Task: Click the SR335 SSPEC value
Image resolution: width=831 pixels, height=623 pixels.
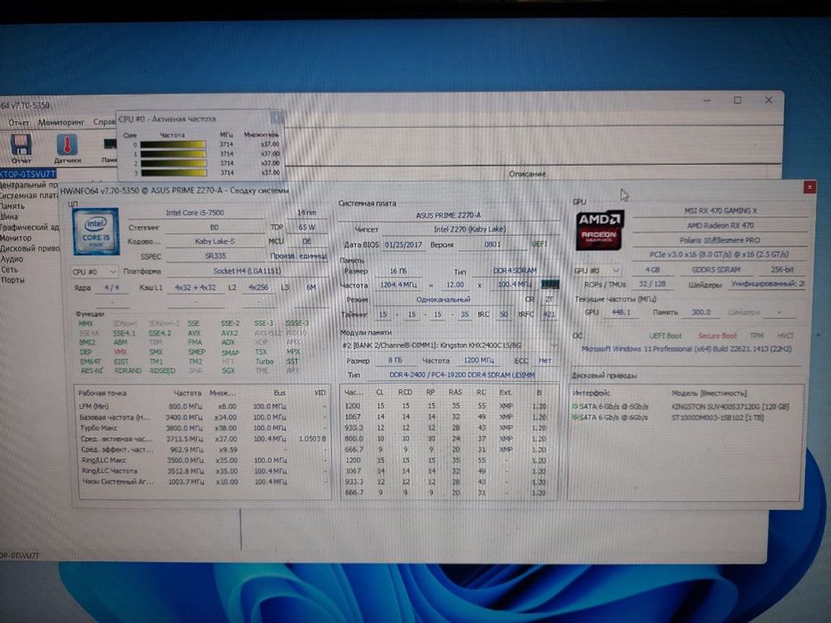Action: click(215, 256)
